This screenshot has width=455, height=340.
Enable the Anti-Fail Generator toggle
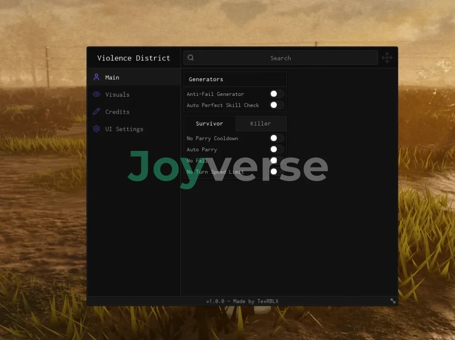coord(276,94)
